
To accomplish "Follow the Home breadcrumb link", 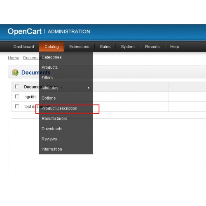I will (14, 58).
